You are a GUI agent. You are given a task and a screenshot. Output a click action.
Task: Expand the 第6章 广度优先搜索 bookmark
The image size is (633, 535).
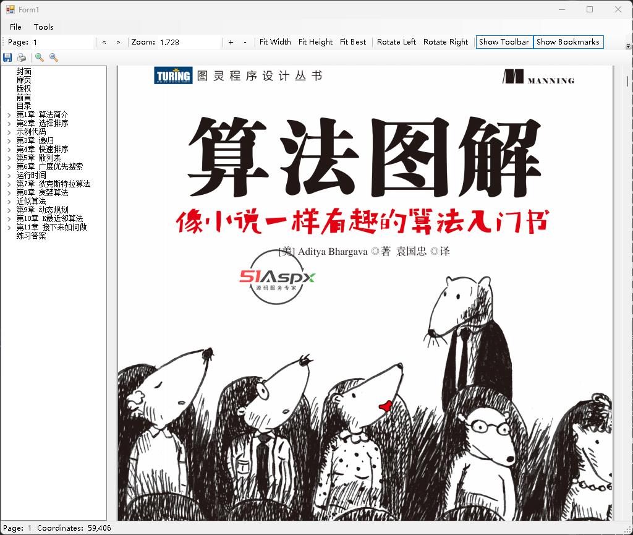point(9,167)
